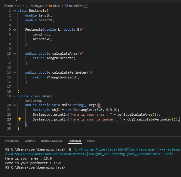Select the Terminal tab

(x=75, y=141)
